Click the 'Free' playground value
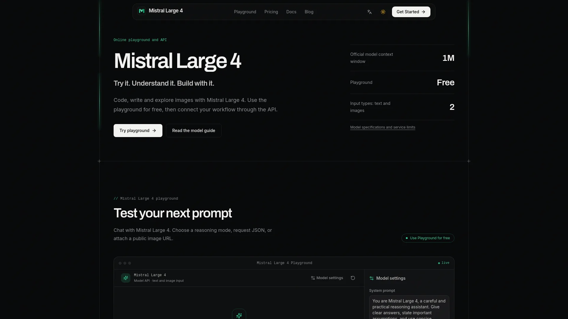The height and width of the screenshot is (319, 568). (x=446, y=82)
